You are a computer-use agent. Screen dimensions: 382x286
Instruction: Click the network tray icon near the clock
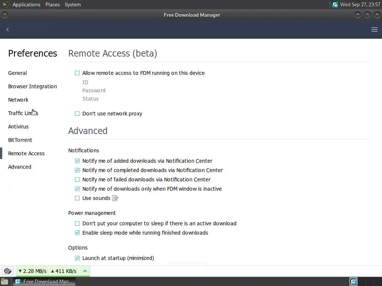335,4
